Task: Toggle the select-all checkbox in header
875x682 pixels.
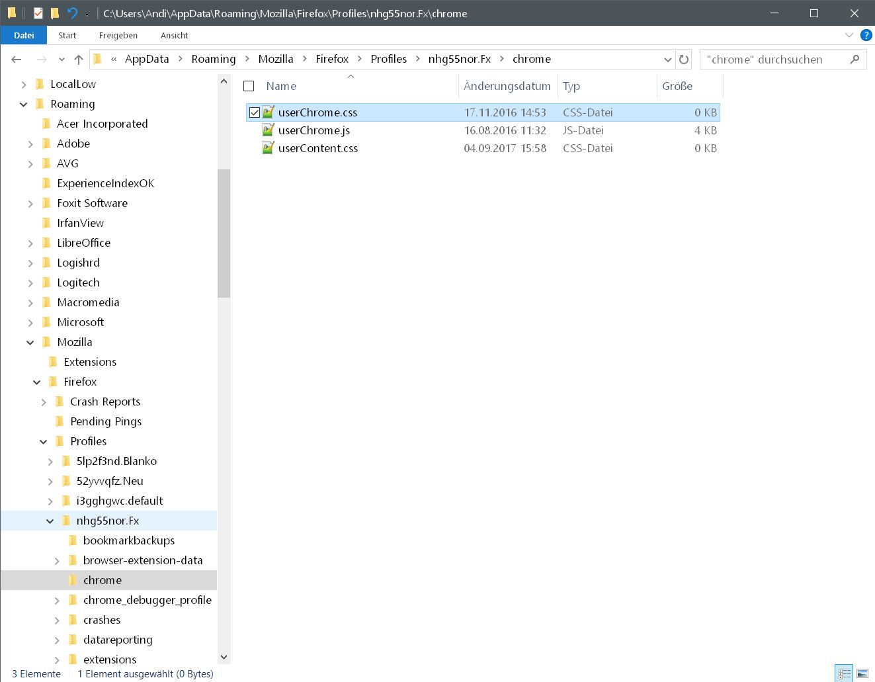Action: click(249, 86)
